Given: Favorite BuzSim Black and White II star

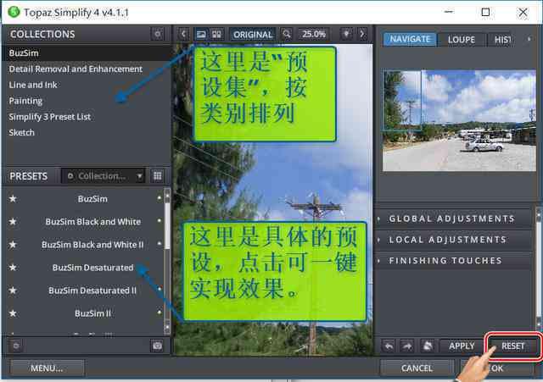Looking at the screenshot, I should (13, 245).
